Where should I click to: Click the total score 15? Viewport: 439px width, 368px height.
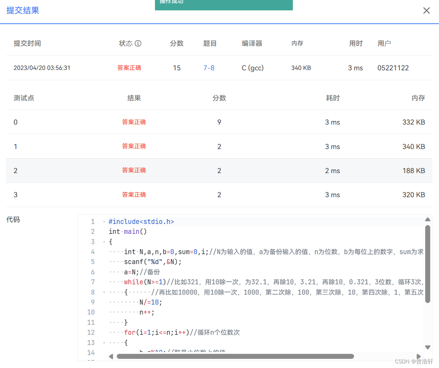tap(177, 68)
